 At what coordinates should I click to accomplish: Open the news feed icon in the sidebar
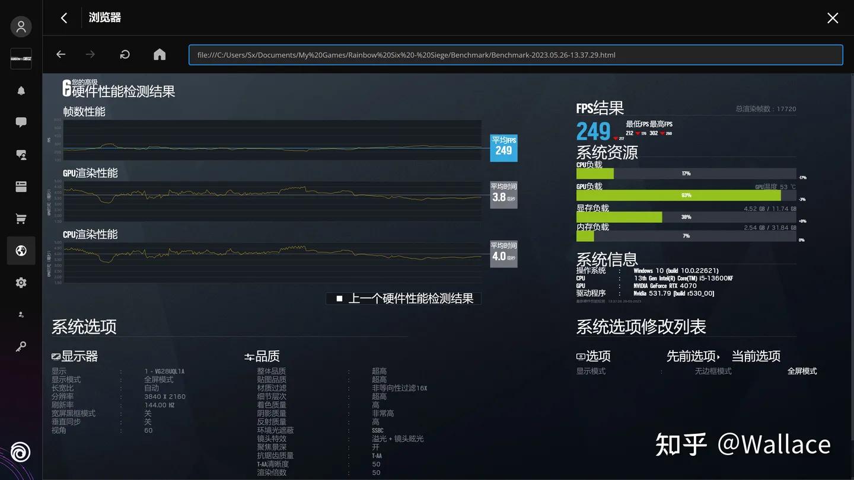click(x=21, y=186)
